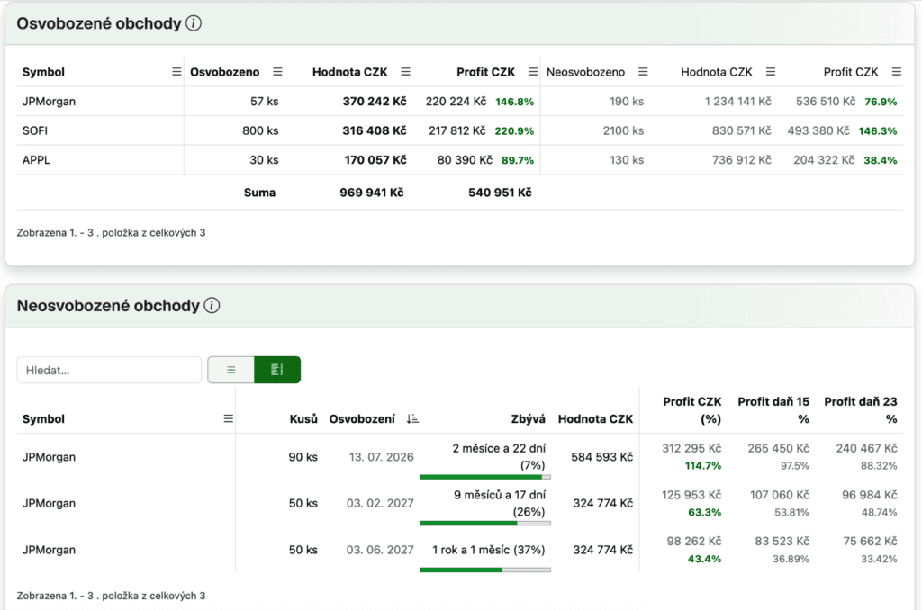Screen dimensions: 922x610
Task: Sort by Profit daň 15 % header
Action: [773, 410]
